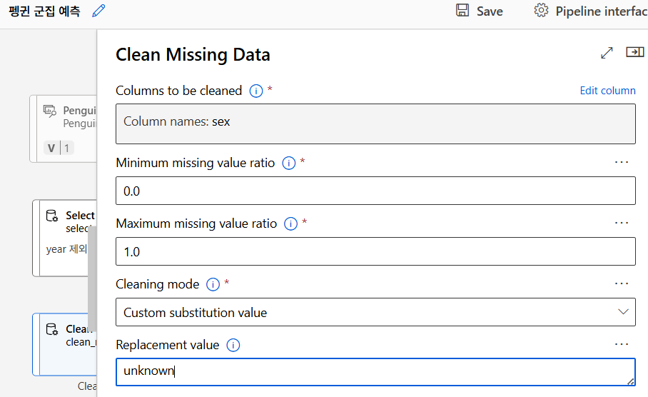Show info for Minimum missing value ratio
This screenshot has width=648, height=397.
pos(289,163)
